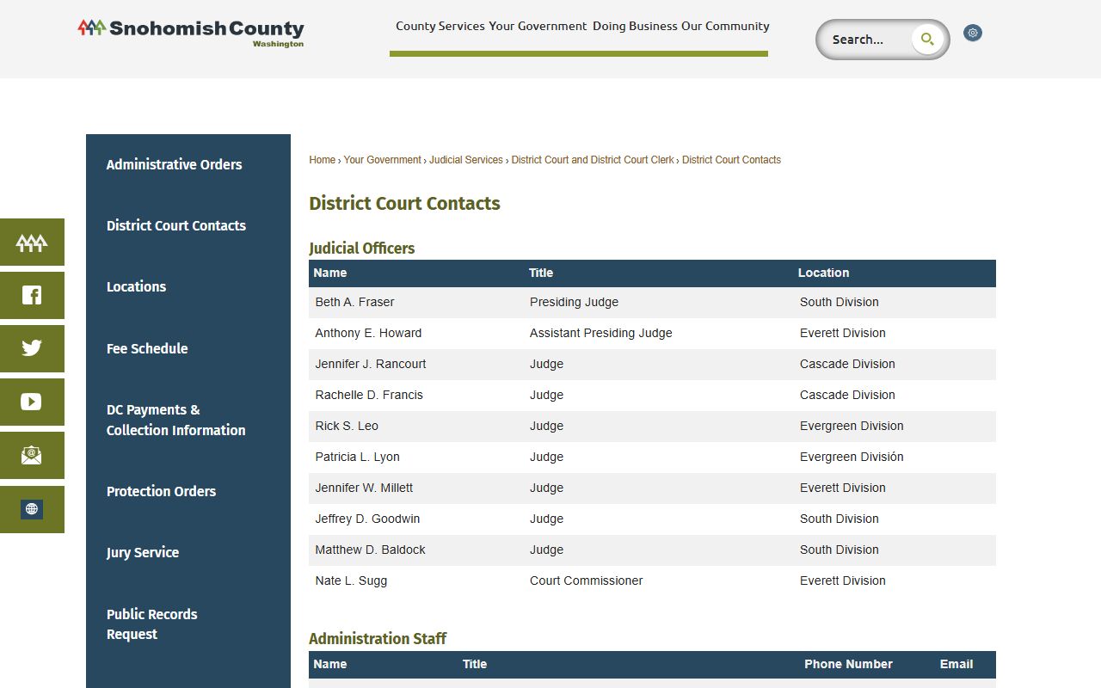
Task: Select the name Jennifer J. Rancourt
Action: (371, 364)
